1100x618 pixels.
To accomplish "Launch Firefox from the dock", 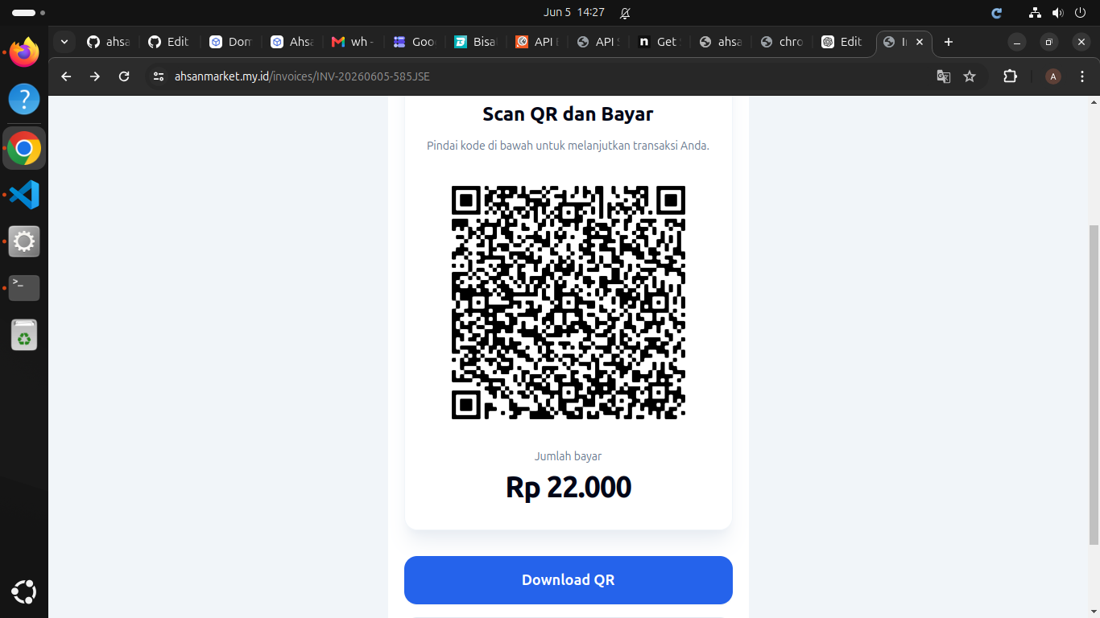I will coord(24,53).
